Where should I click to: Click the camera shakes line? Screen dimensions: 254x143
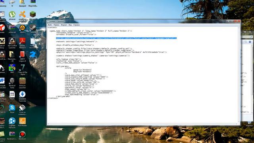click(x=93, y=56)
